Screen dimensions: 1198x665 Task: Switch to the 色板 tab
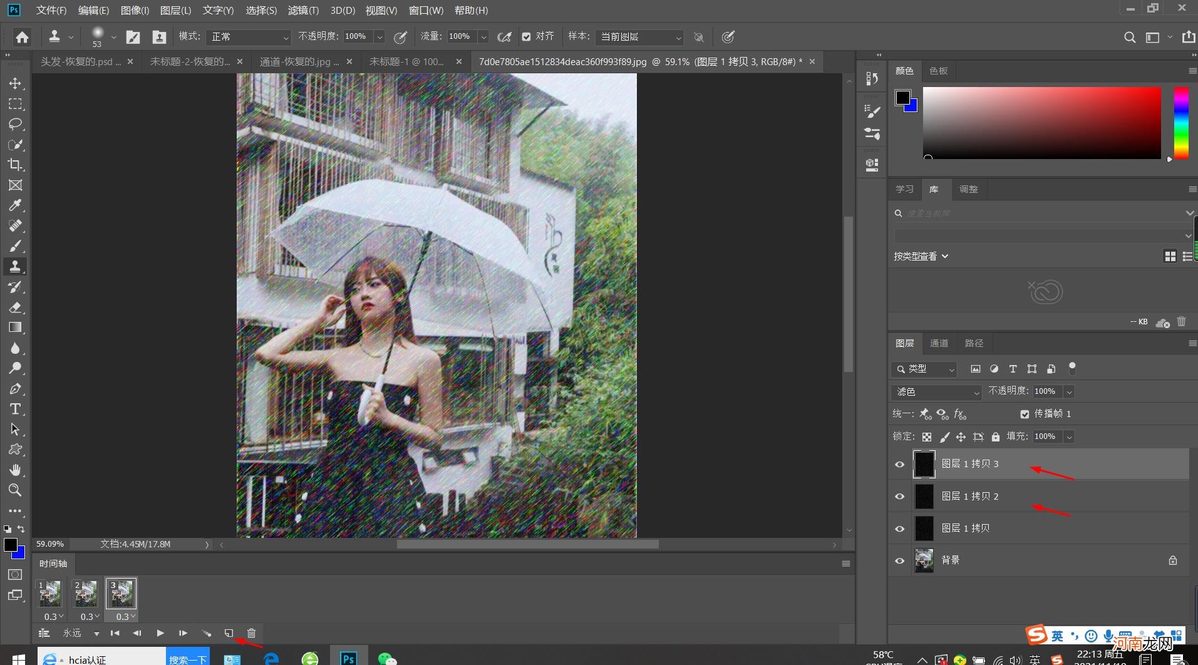(939, 71)
